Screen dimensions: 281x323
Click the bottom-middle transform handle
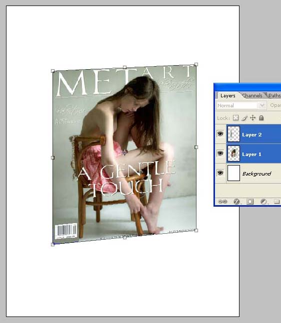point(124,238)
